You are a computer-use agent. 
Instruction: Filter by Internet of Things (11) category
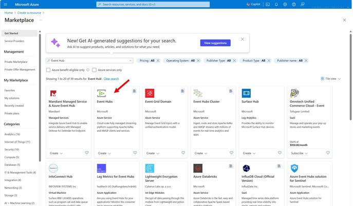coord(17,142)
